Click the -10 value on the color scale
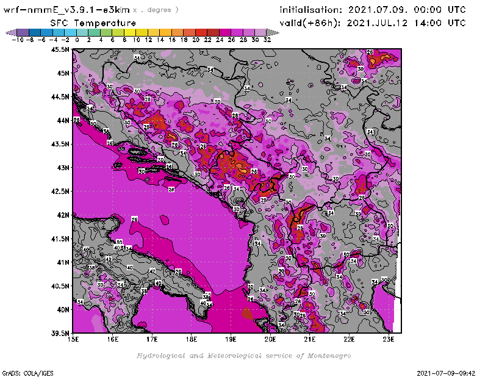This screenshot has width=488, height=377. click(x=18, y=40)
